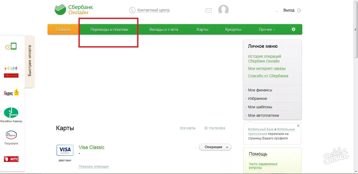Click the Выход logout link
358x174 pixels.
pyautogui.click(x=289, y=10)
